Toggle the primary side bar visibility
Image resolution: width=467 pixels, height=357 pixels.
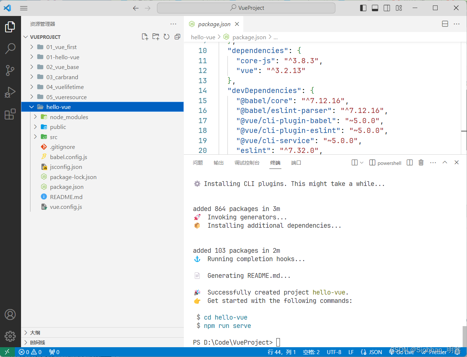coord(363,8)
